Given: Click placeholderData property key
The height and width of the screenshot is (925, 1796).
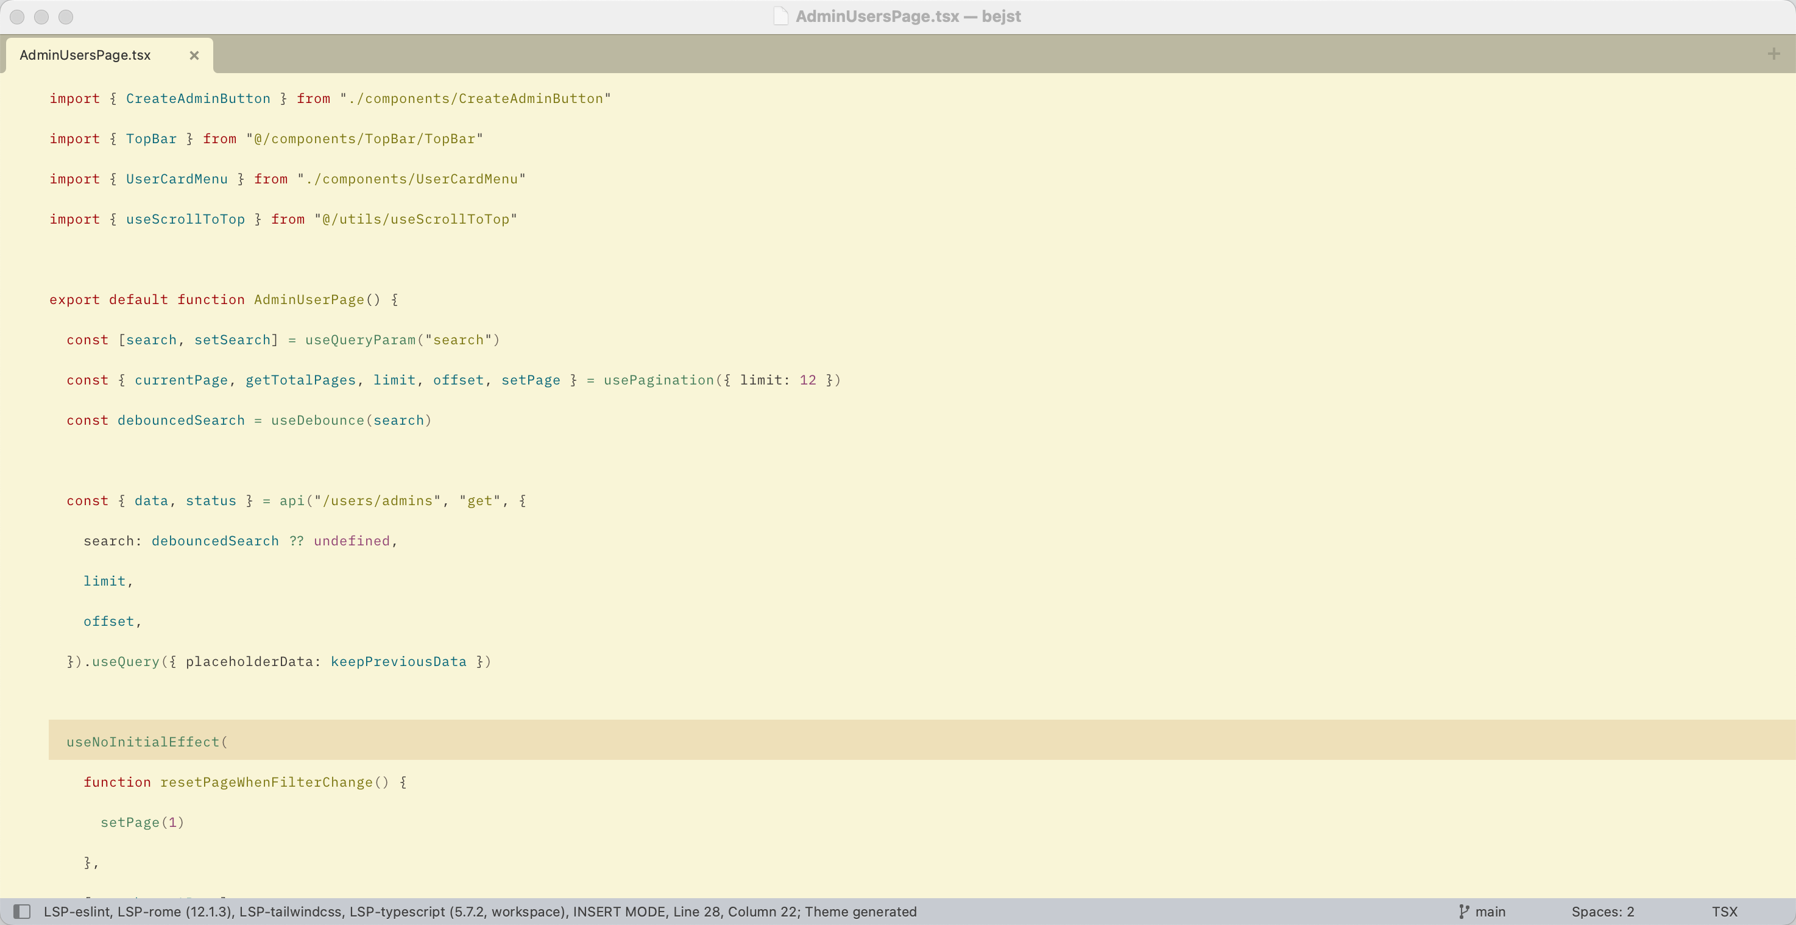Looking at the screenshot, I should point(250,661).
